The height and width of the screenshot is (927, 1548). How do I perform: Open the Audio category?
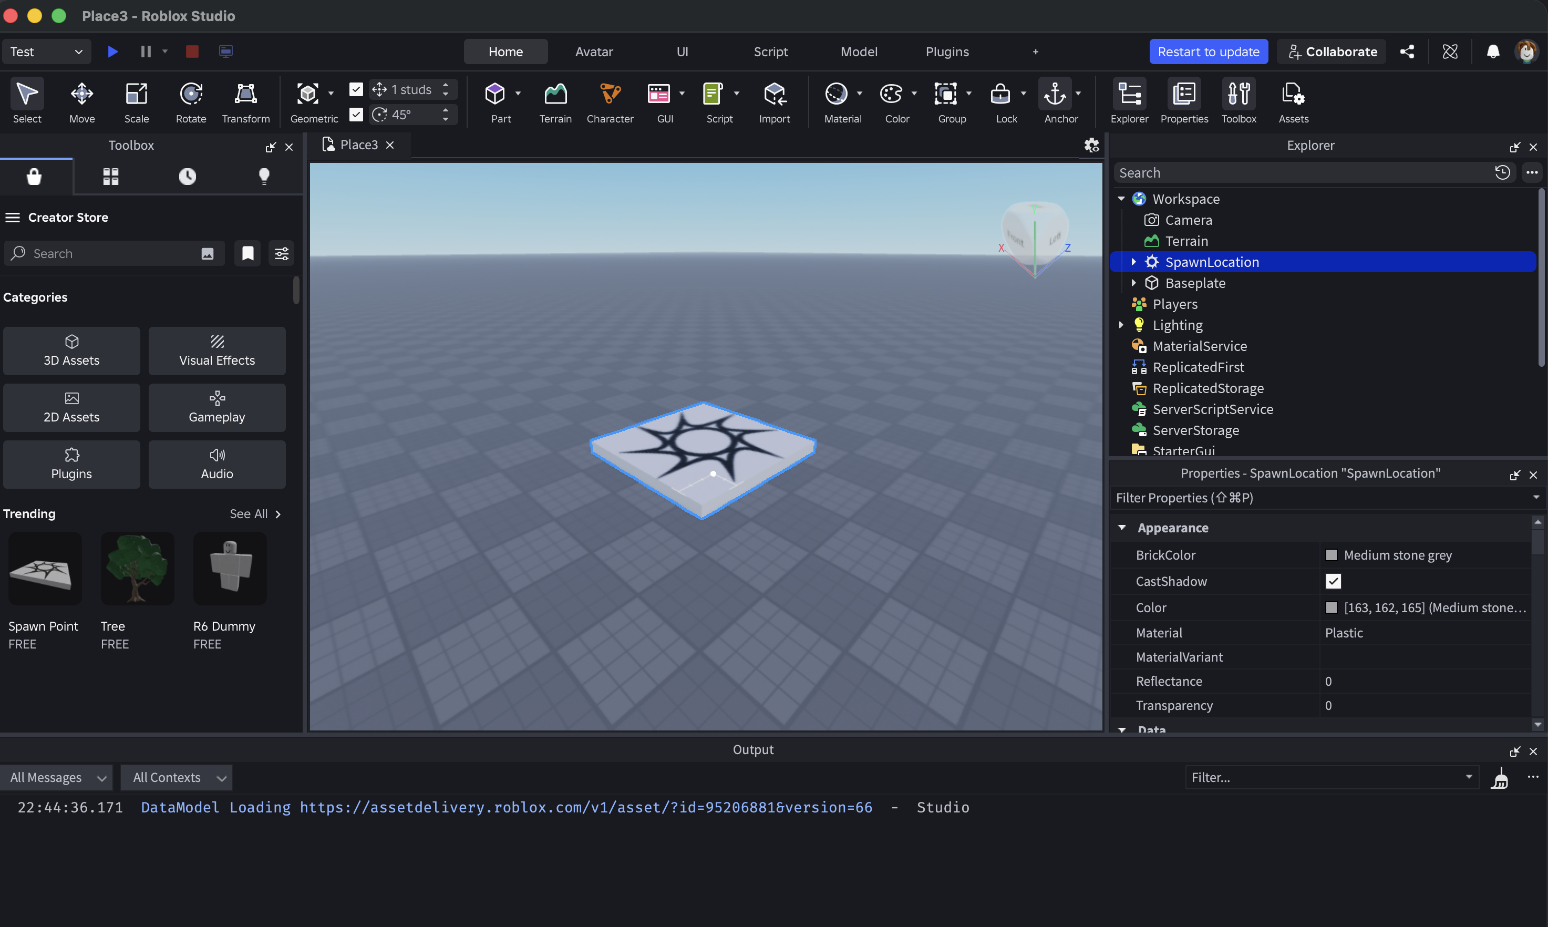[216, 464]
